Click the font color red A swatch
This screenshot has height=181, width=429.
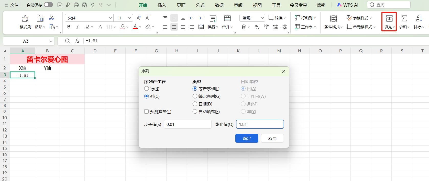pos(135,27)
